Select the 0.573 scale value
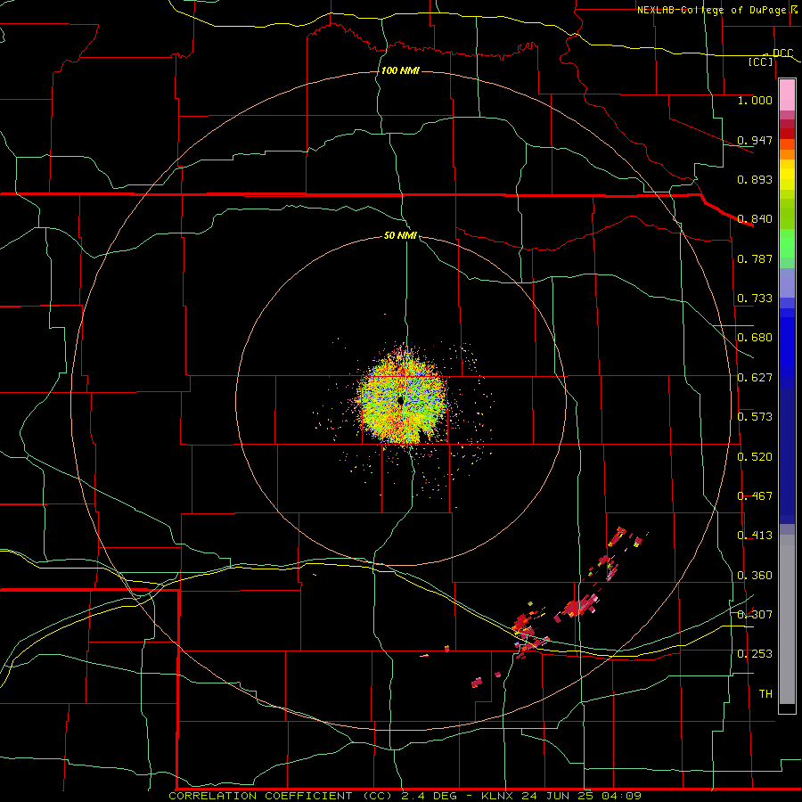 pos(755,417)
